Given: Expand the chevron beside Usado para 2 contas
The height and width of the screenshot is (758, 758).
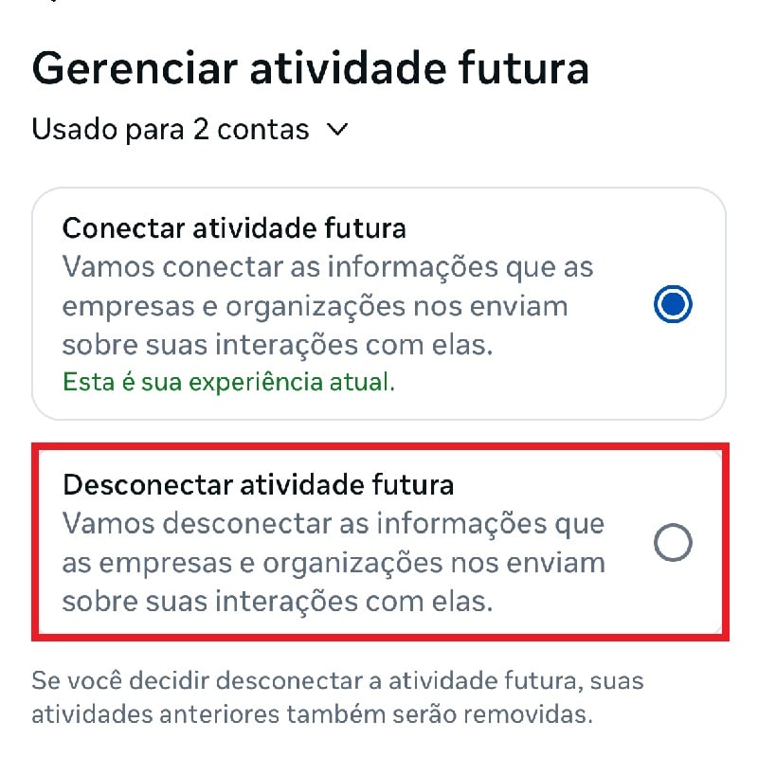Looking at the screenshot, I should click(336, 130).
